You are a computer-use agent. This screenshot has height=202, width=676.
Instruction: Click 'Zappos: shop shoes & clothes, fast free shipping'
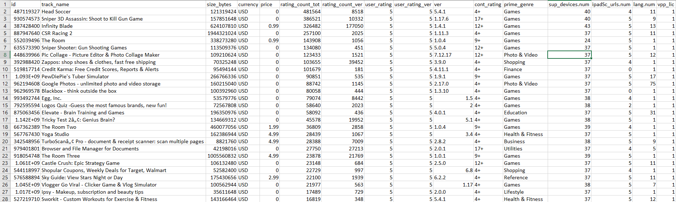(x=123, y=62)
